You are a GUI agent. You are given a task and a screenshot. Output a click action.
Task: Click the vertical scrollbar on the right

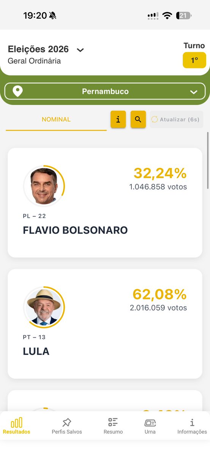click(x=208, y=160)
